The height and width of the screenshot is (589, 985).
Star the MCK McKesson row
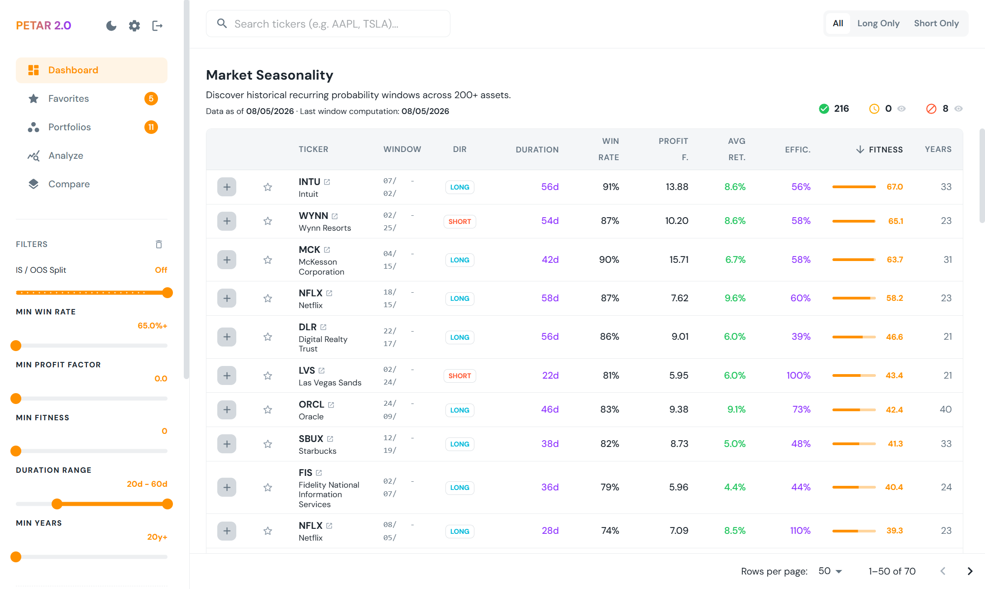(268, 260)
